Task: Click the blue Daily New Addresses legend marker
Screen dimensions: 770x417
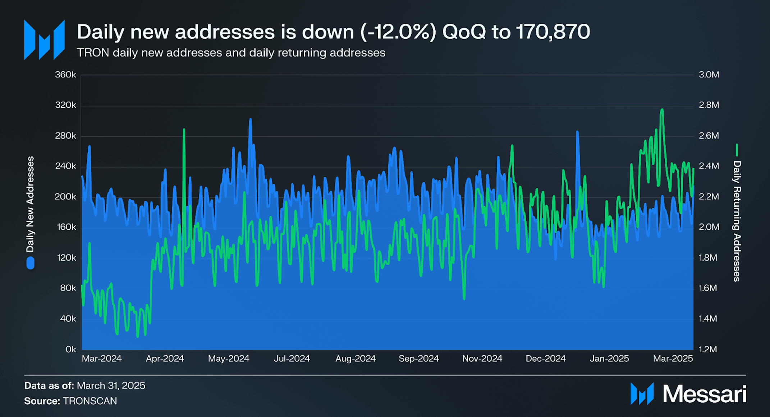Action: click(x=31, y=263)
